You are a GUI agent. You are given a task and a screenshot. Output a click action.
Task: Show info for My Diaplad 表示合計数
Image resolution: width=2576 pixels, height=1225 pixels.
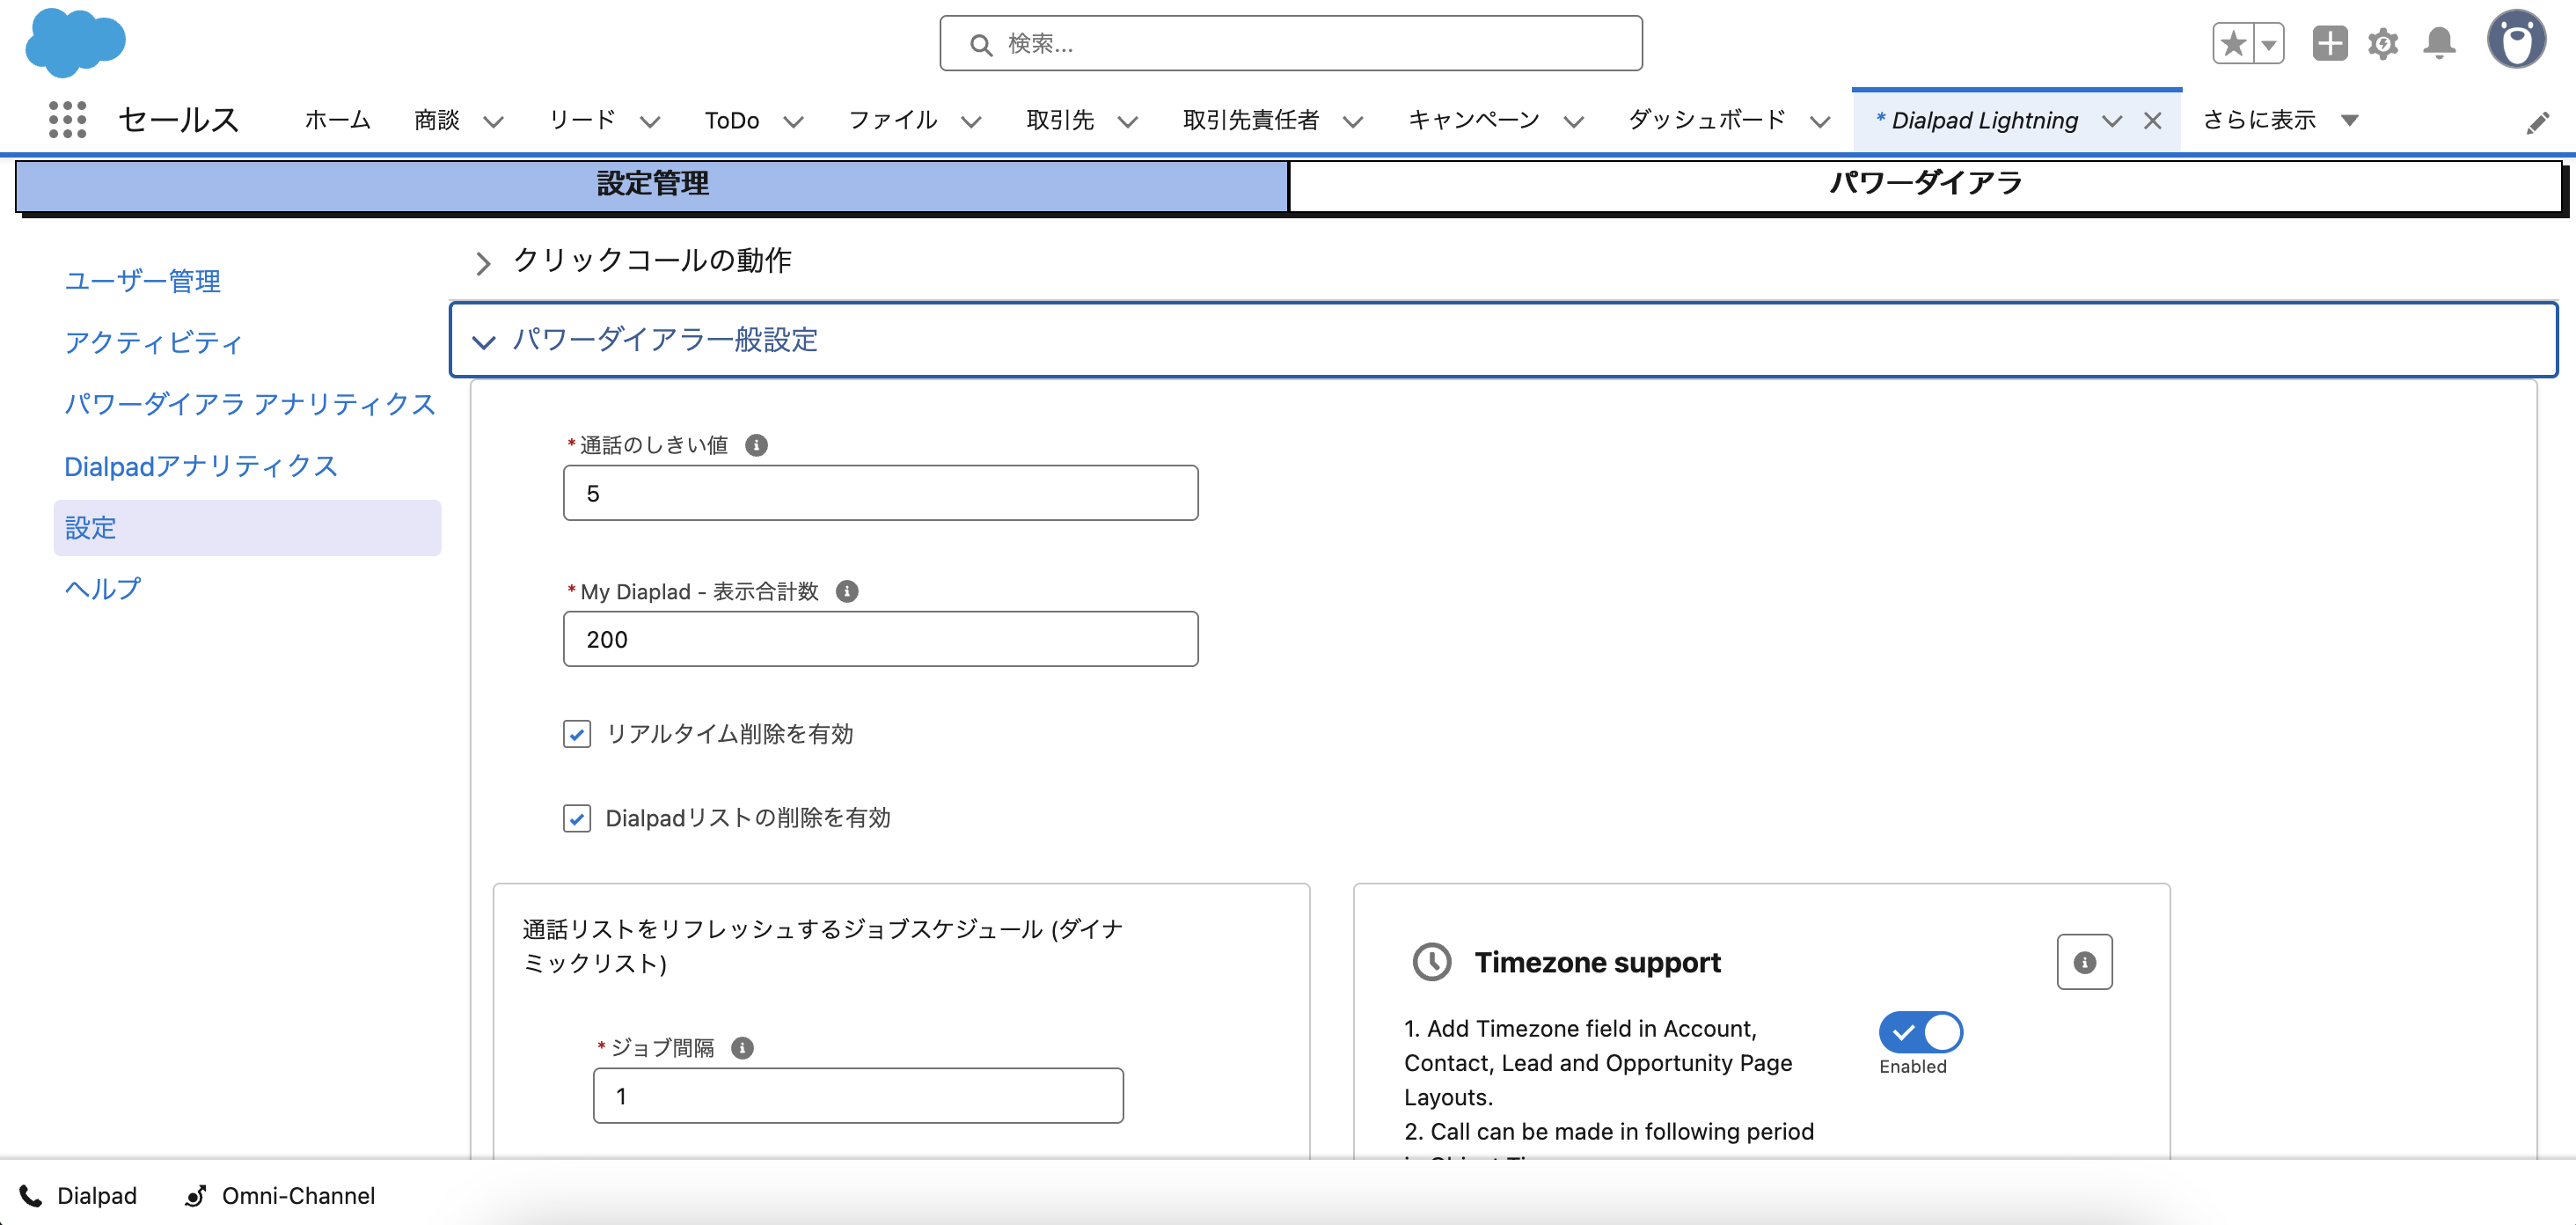pyautogui.click(x=847, y=591)
